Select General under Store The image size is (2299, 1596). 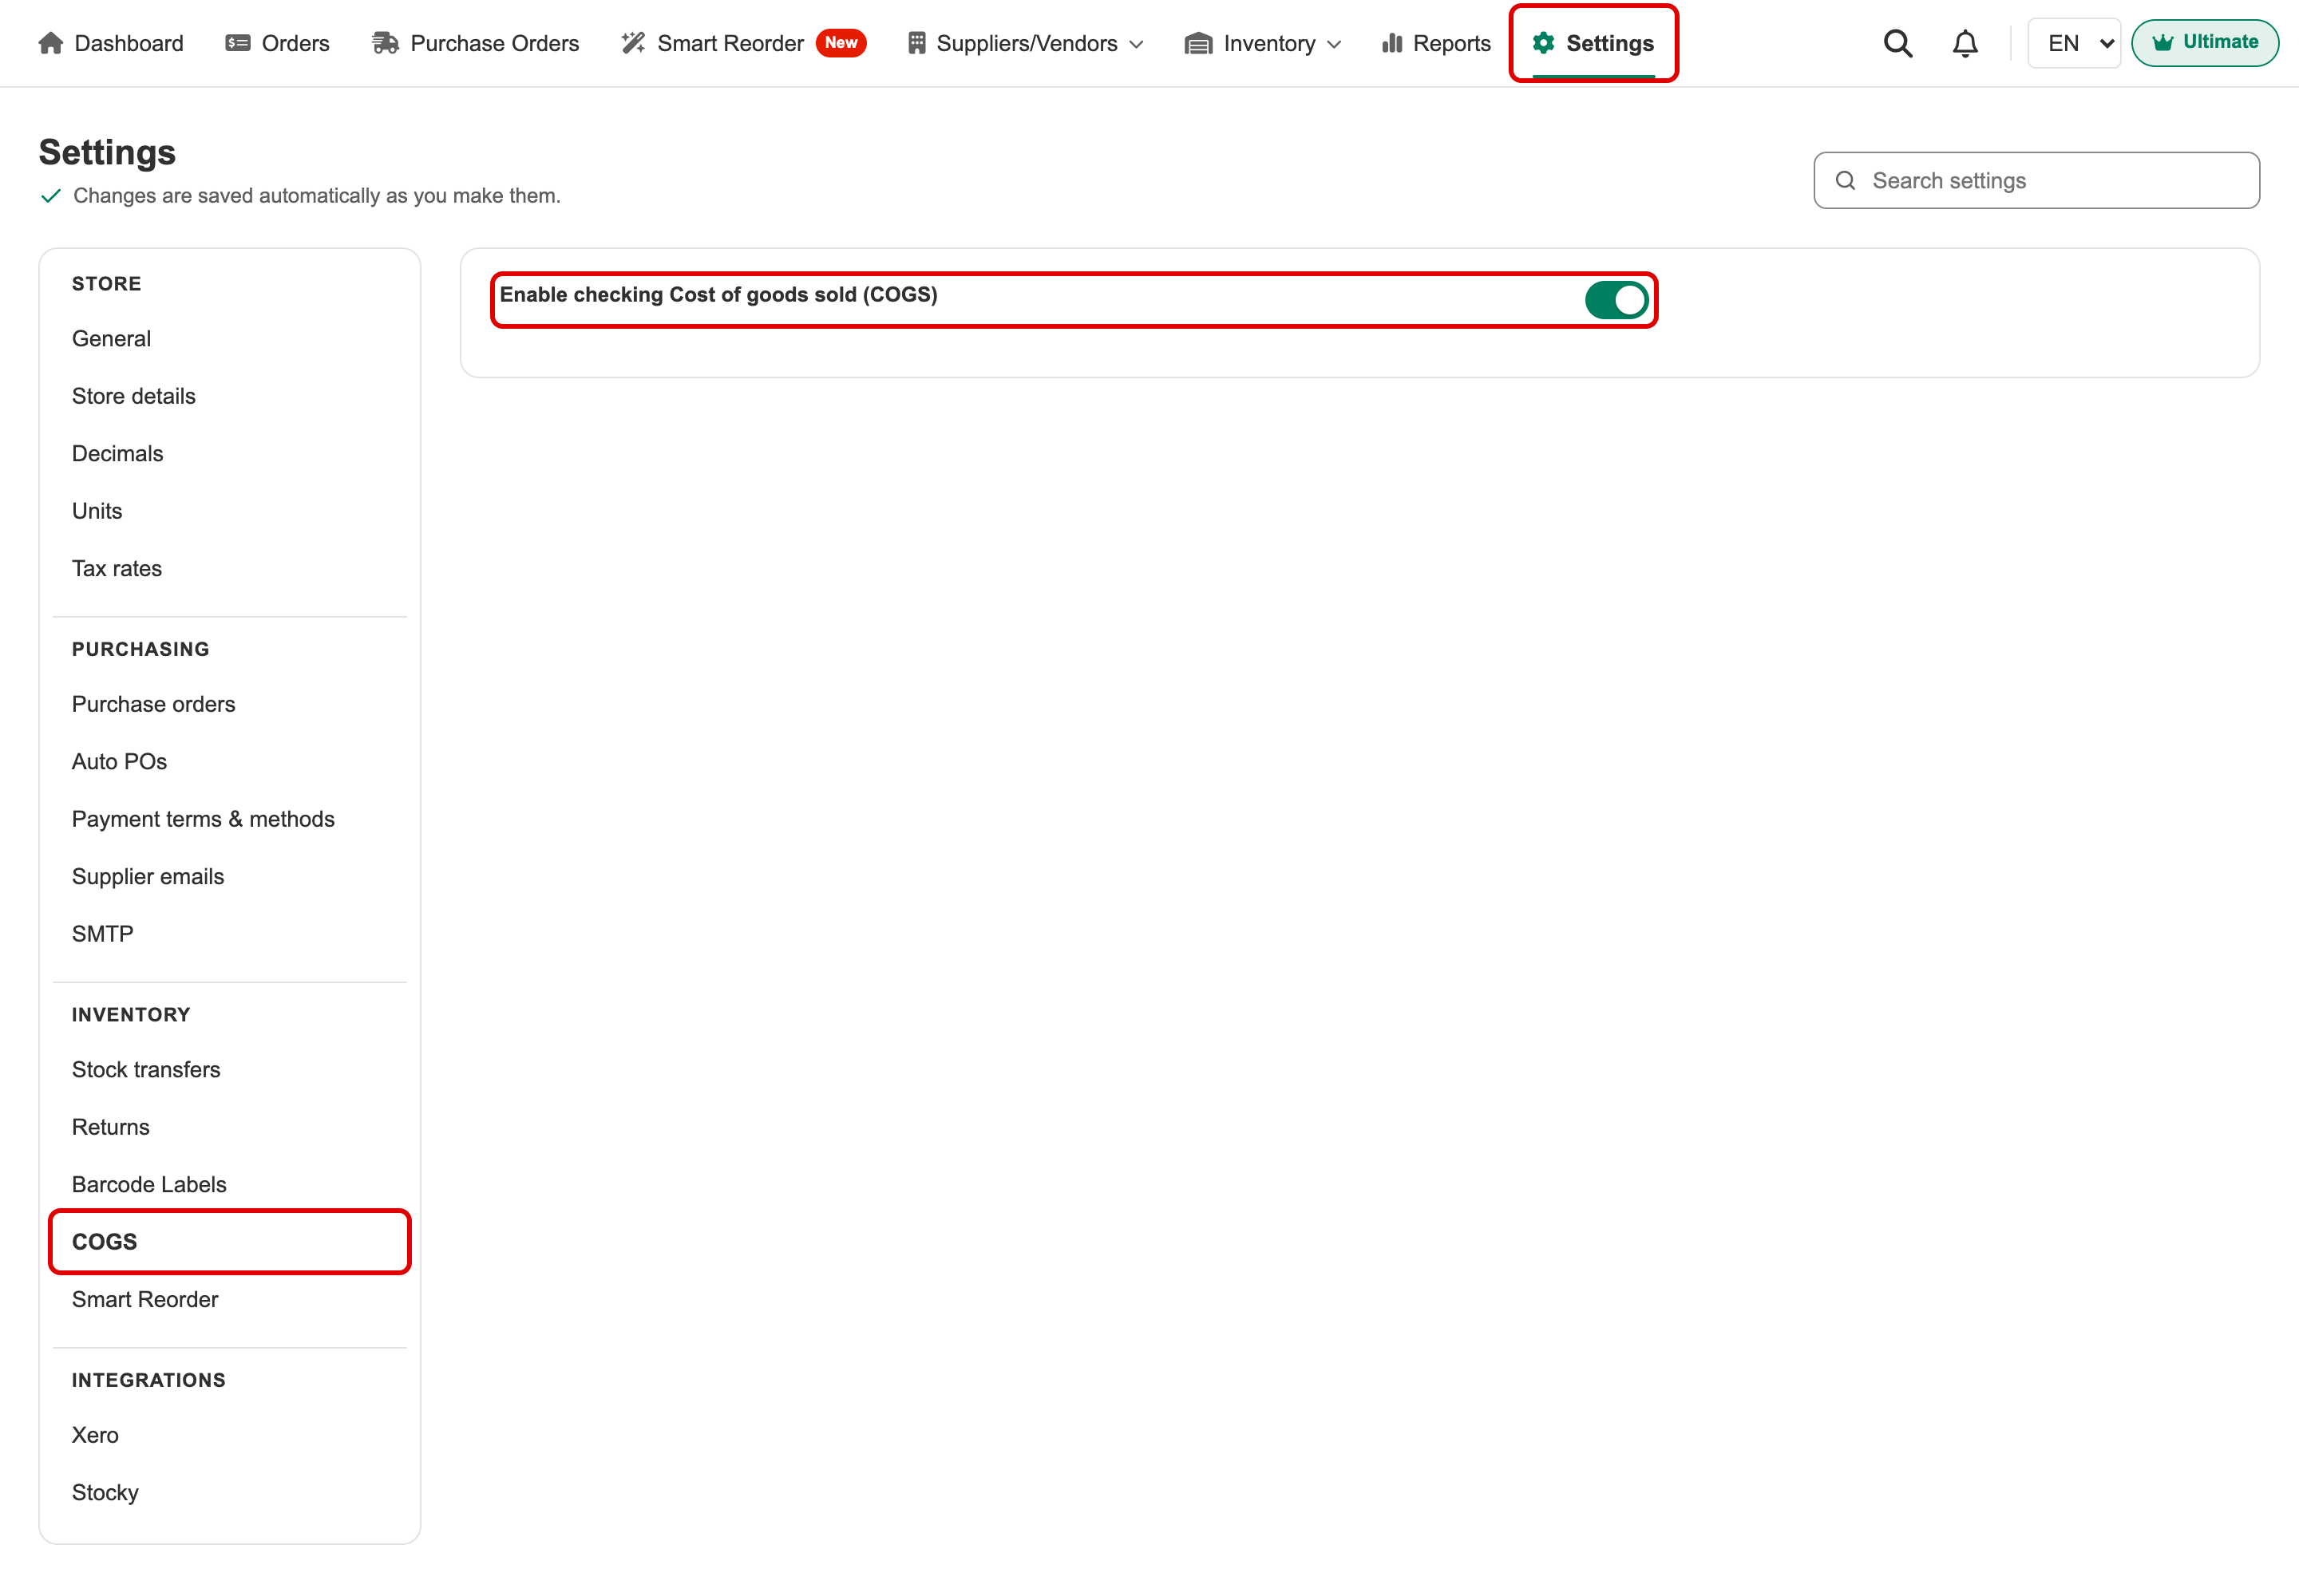tap(111, 339)
